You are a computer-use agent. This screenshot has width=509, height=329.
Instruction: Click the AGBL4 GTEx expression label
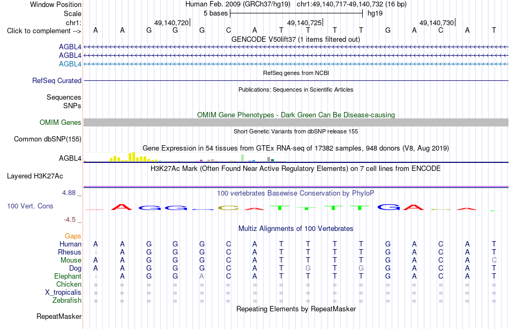click(70, 158)
